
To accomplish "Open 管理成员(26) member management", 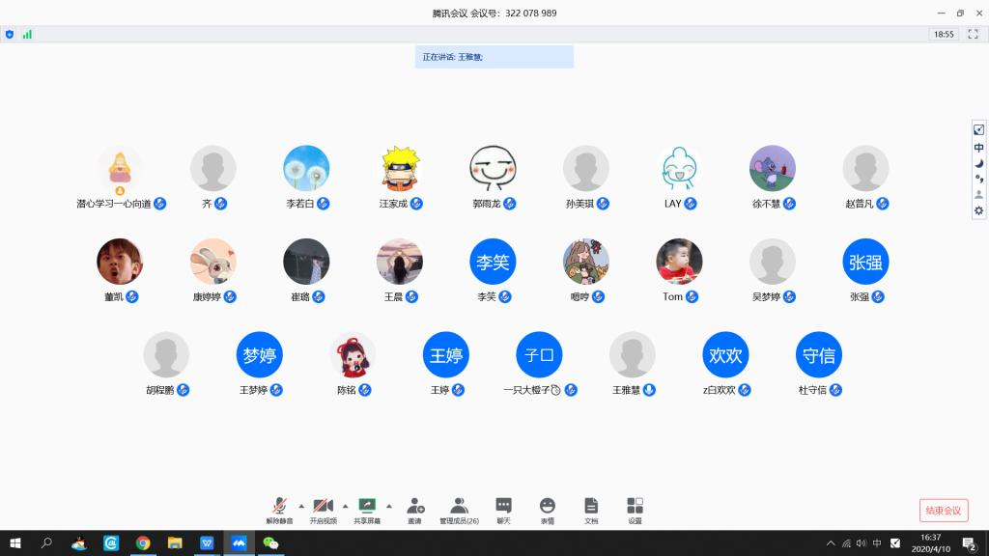I will [460, 508].
